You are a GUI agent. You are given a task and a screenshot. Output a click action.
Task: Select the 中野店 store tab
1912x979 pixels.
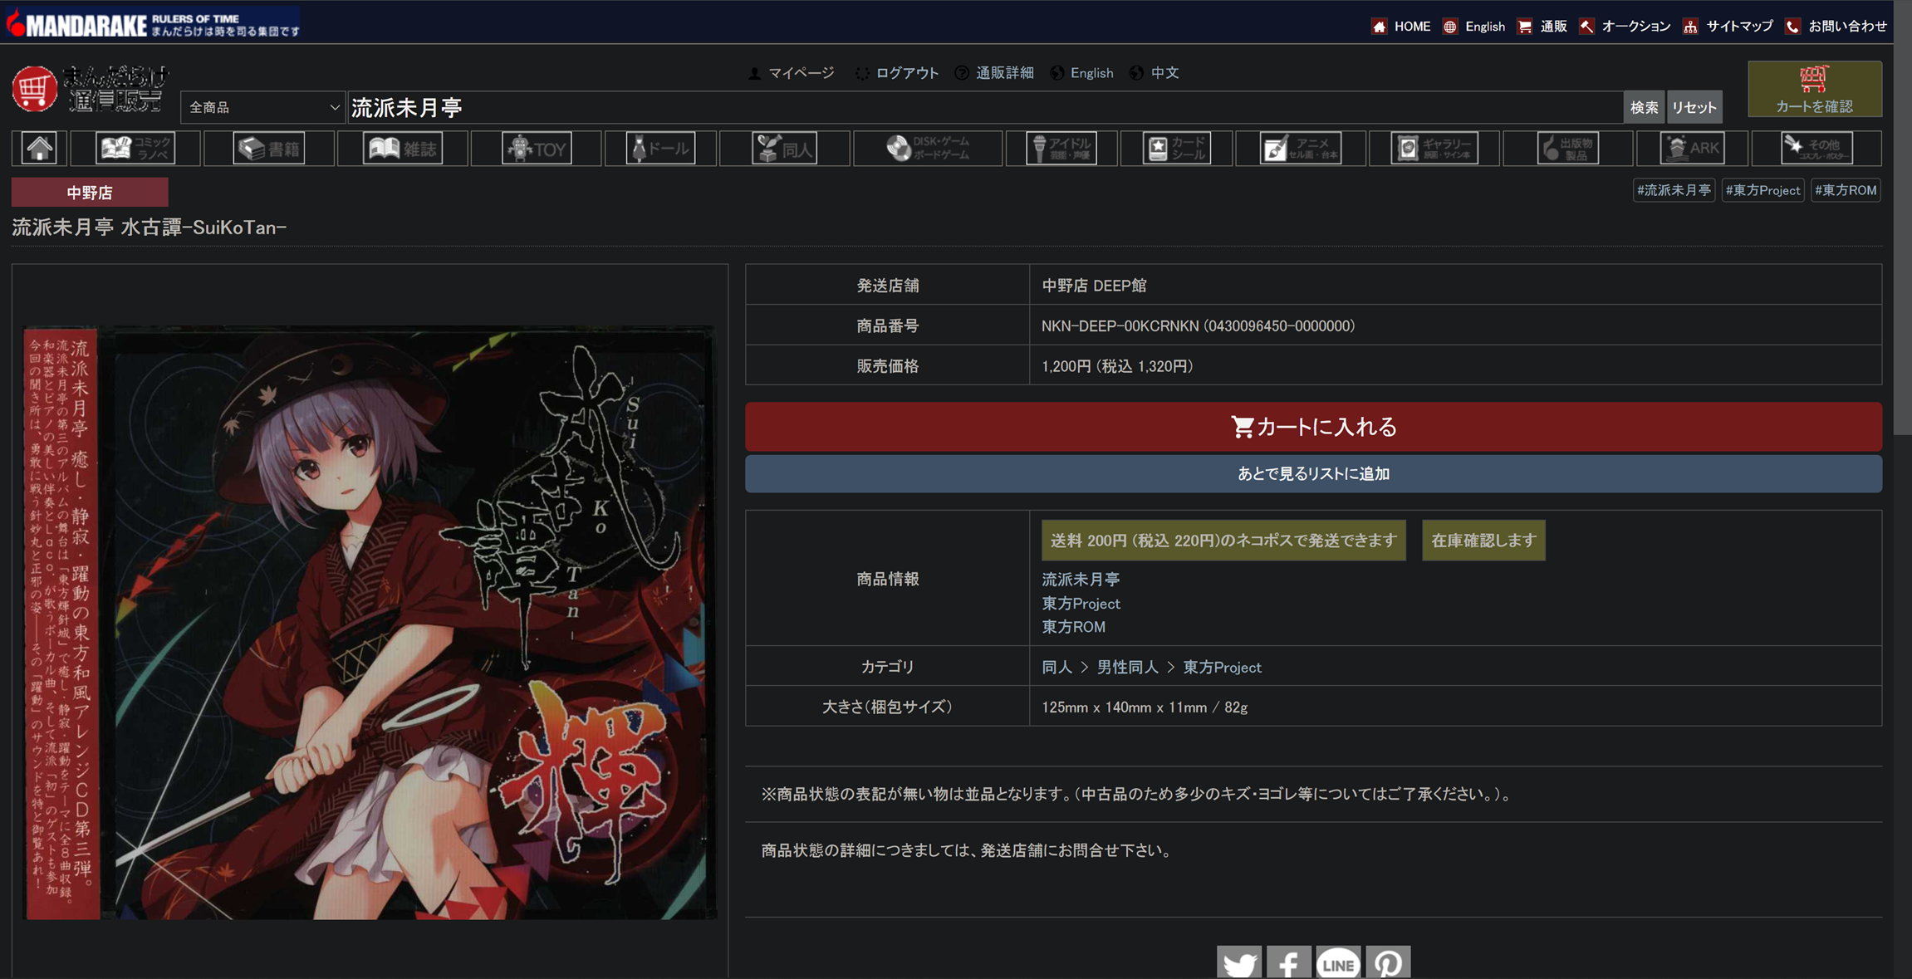point(90,193)
